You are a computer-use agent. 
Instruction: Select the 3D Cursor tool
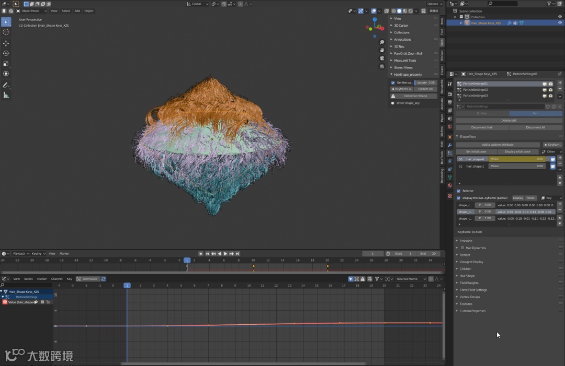(6, 32)
